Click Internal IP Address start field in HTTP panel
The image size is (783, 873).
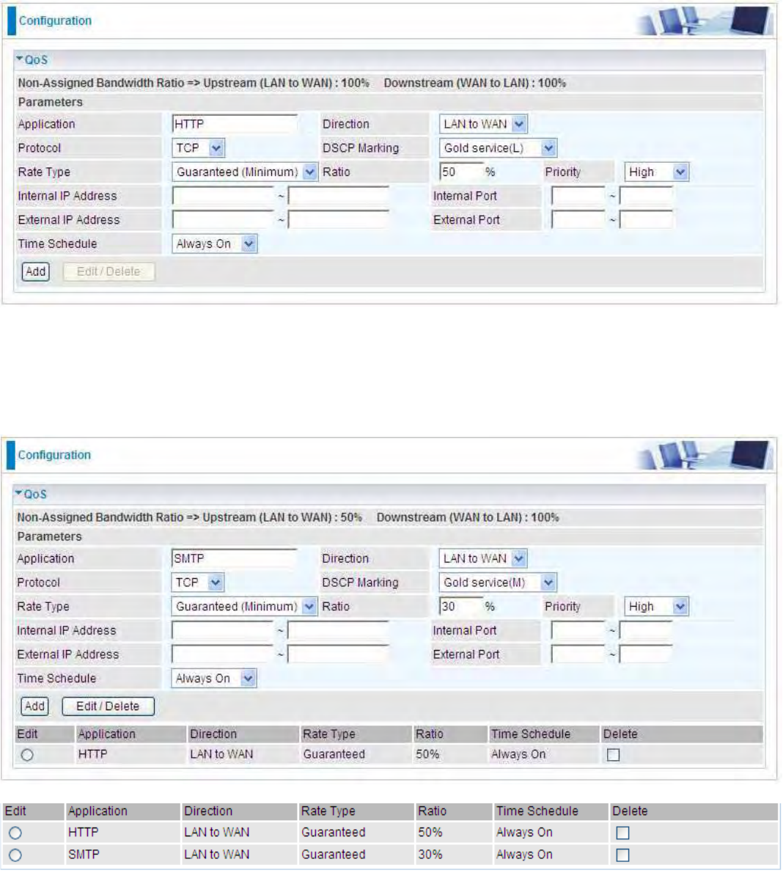coord(224,196)
